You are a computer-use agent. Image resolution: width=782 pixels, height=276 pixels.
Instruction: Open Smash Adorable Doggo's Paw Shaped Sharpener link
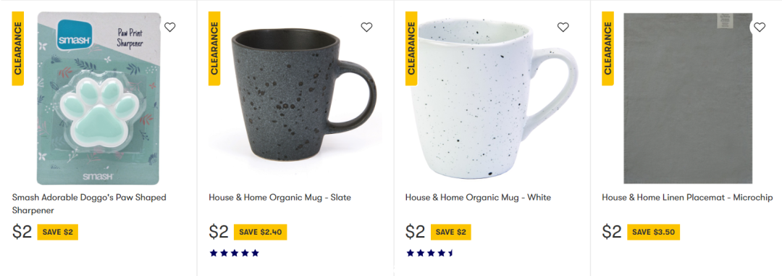point(89,204)
